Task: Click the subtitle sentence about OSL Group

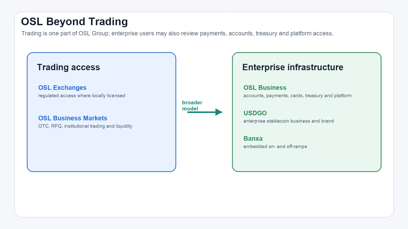Action: [x=177, y=33]
